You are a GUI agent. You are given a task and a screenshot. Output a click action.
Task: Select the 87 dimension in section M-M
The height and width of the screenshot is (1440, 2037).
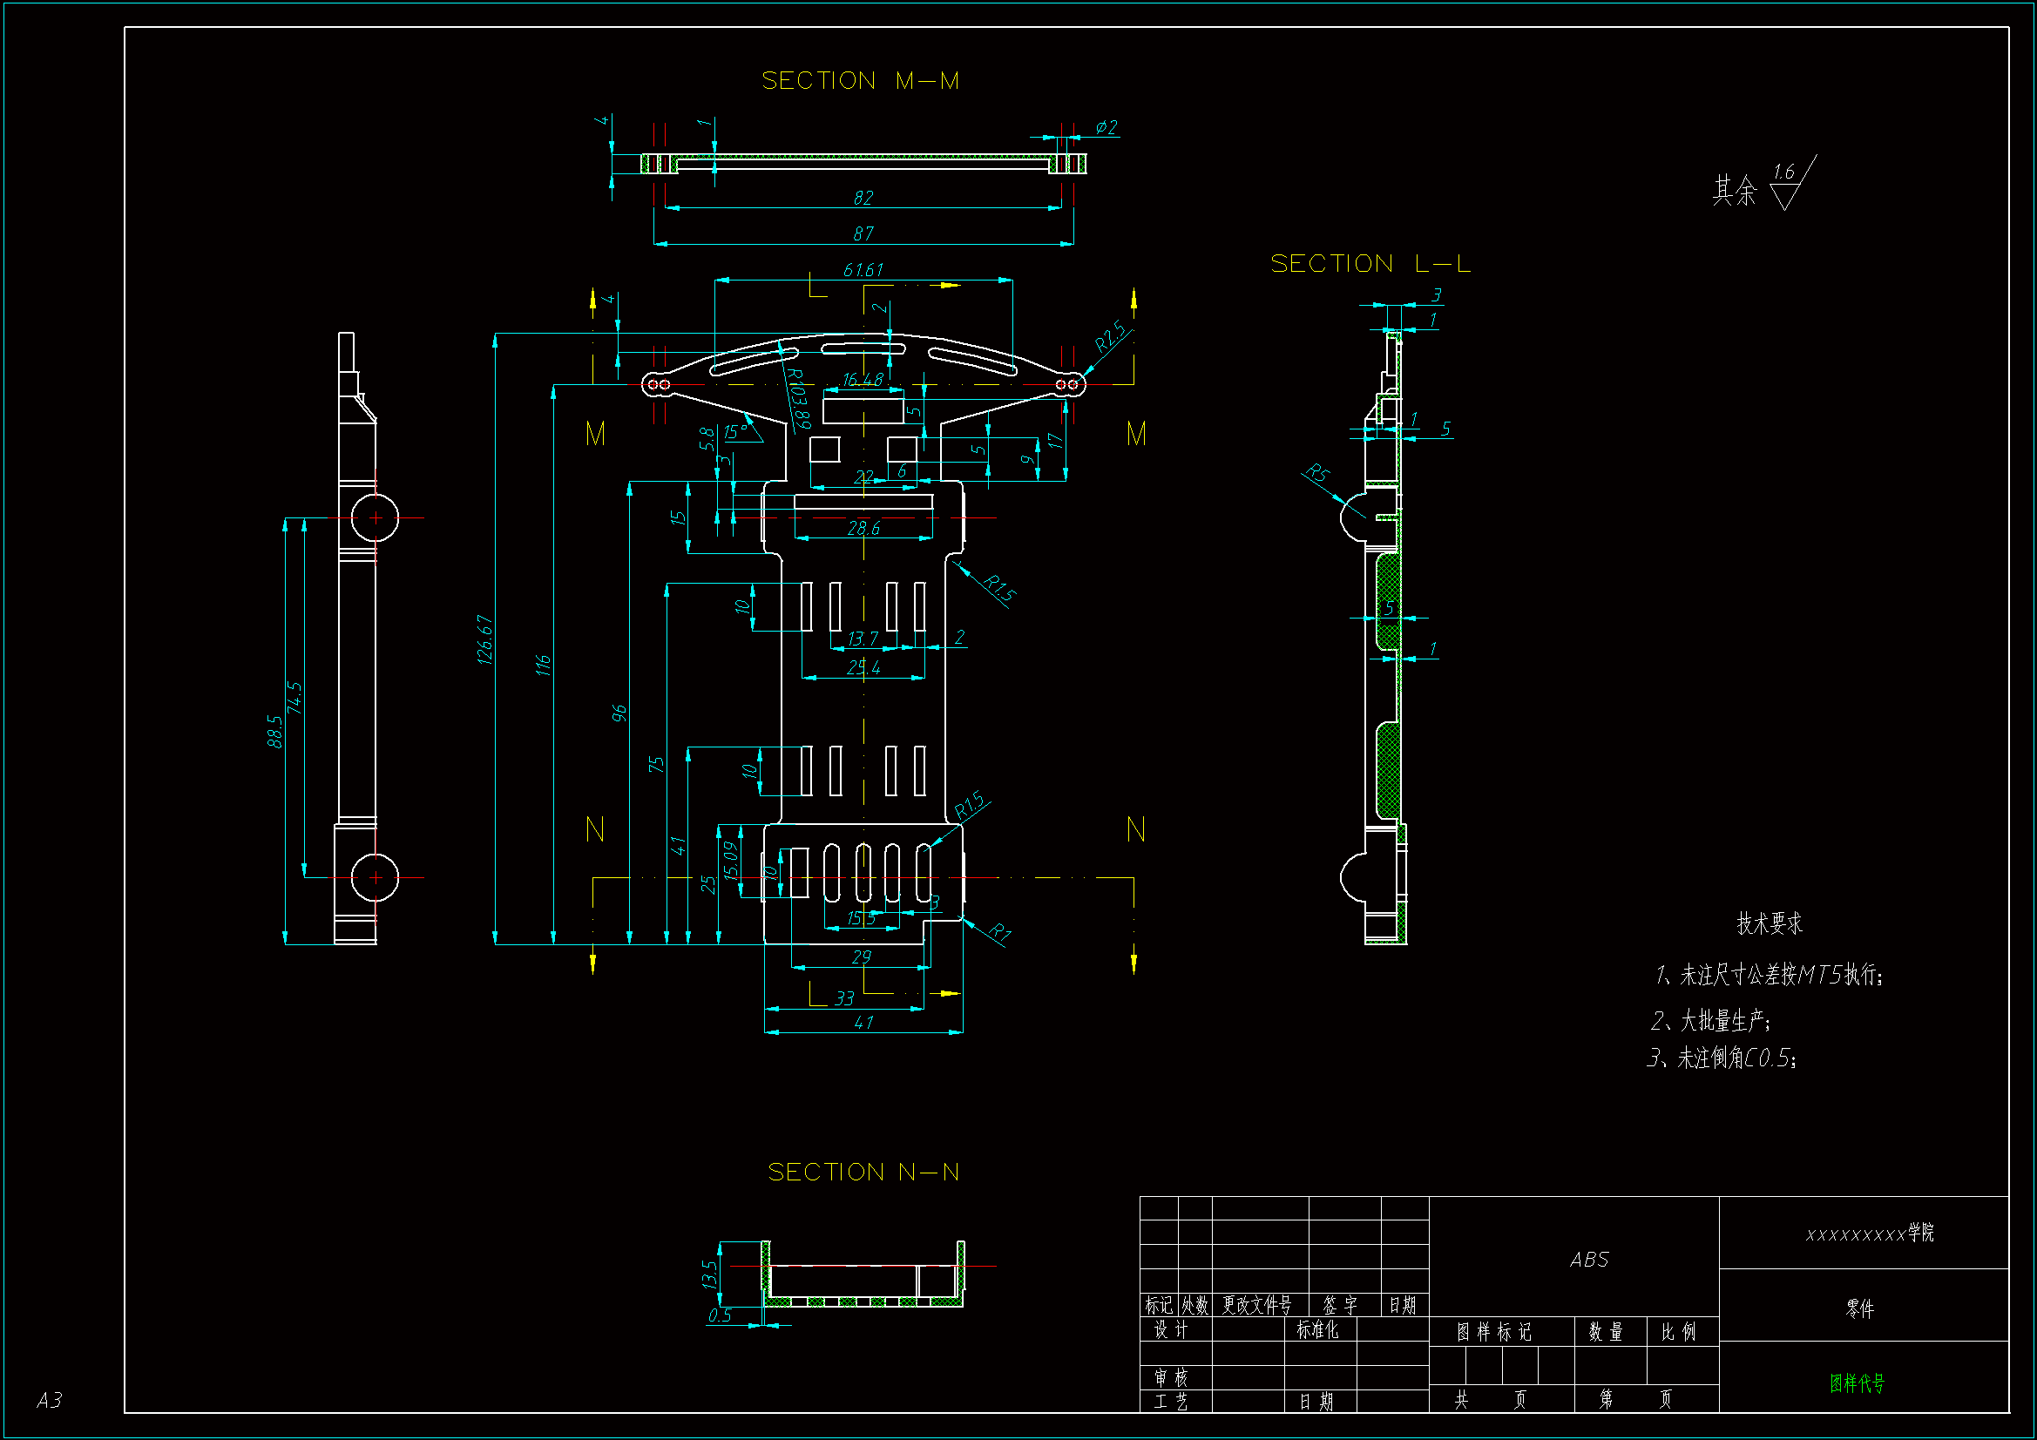[863, 233]
